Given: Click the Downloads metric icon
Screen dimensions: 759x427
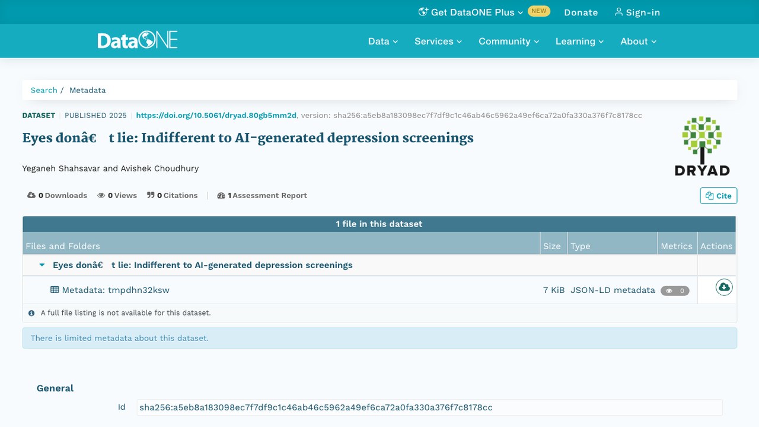Looking at the screenshot, I should 31,195.
